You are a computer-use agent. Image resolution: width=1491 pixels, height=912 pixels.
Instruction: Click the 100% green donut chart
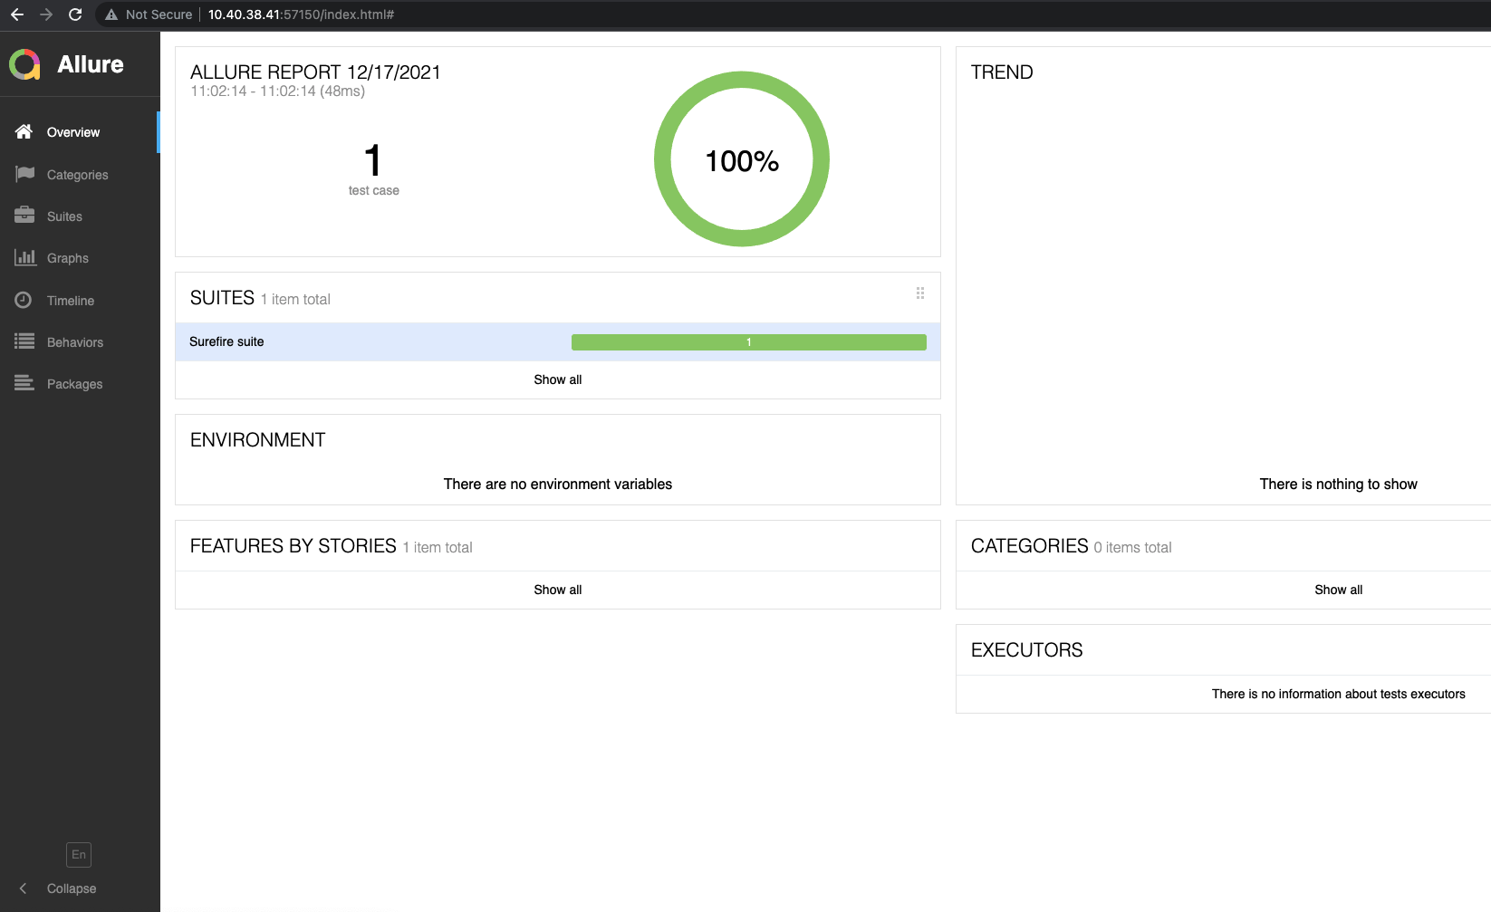742,158
